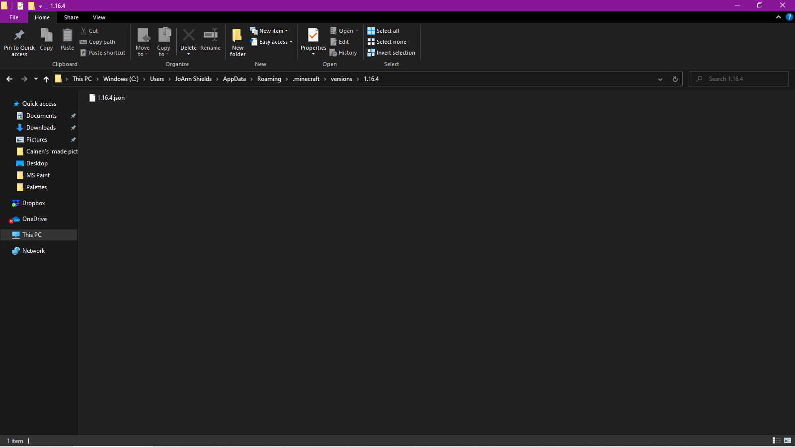Image resolution: width=795 pixels, height=447 pixels.
Task: Cut the selected item
Action: 89,31
